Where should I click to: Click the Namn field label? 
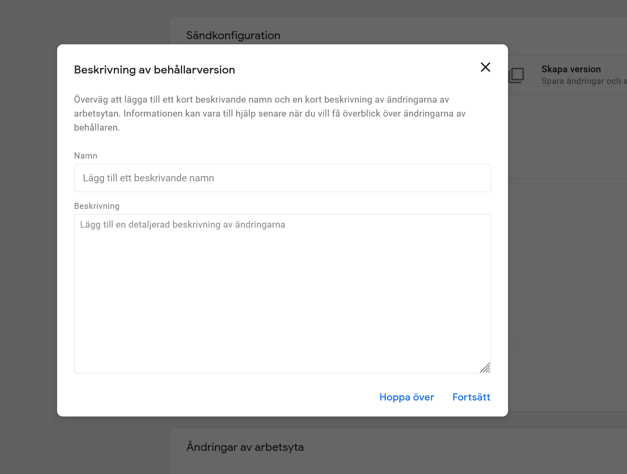tap(85, 155)
